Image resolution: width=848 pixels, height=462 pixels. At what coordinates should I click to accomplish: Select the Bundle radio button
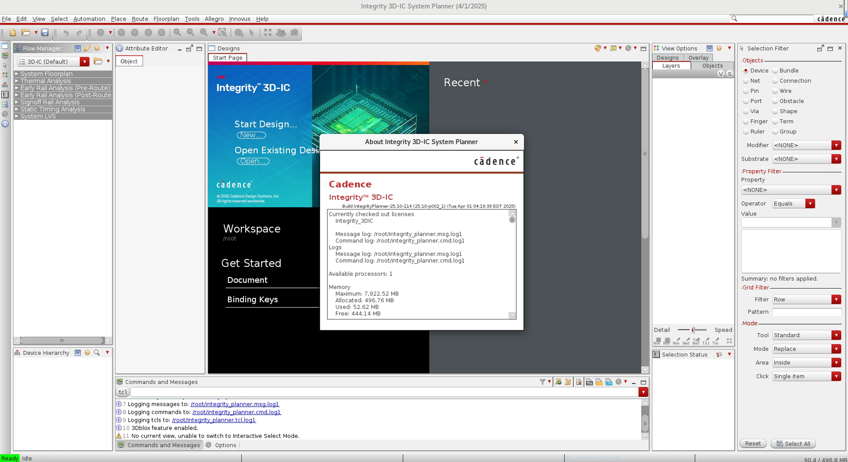click(x=775, y=71)
